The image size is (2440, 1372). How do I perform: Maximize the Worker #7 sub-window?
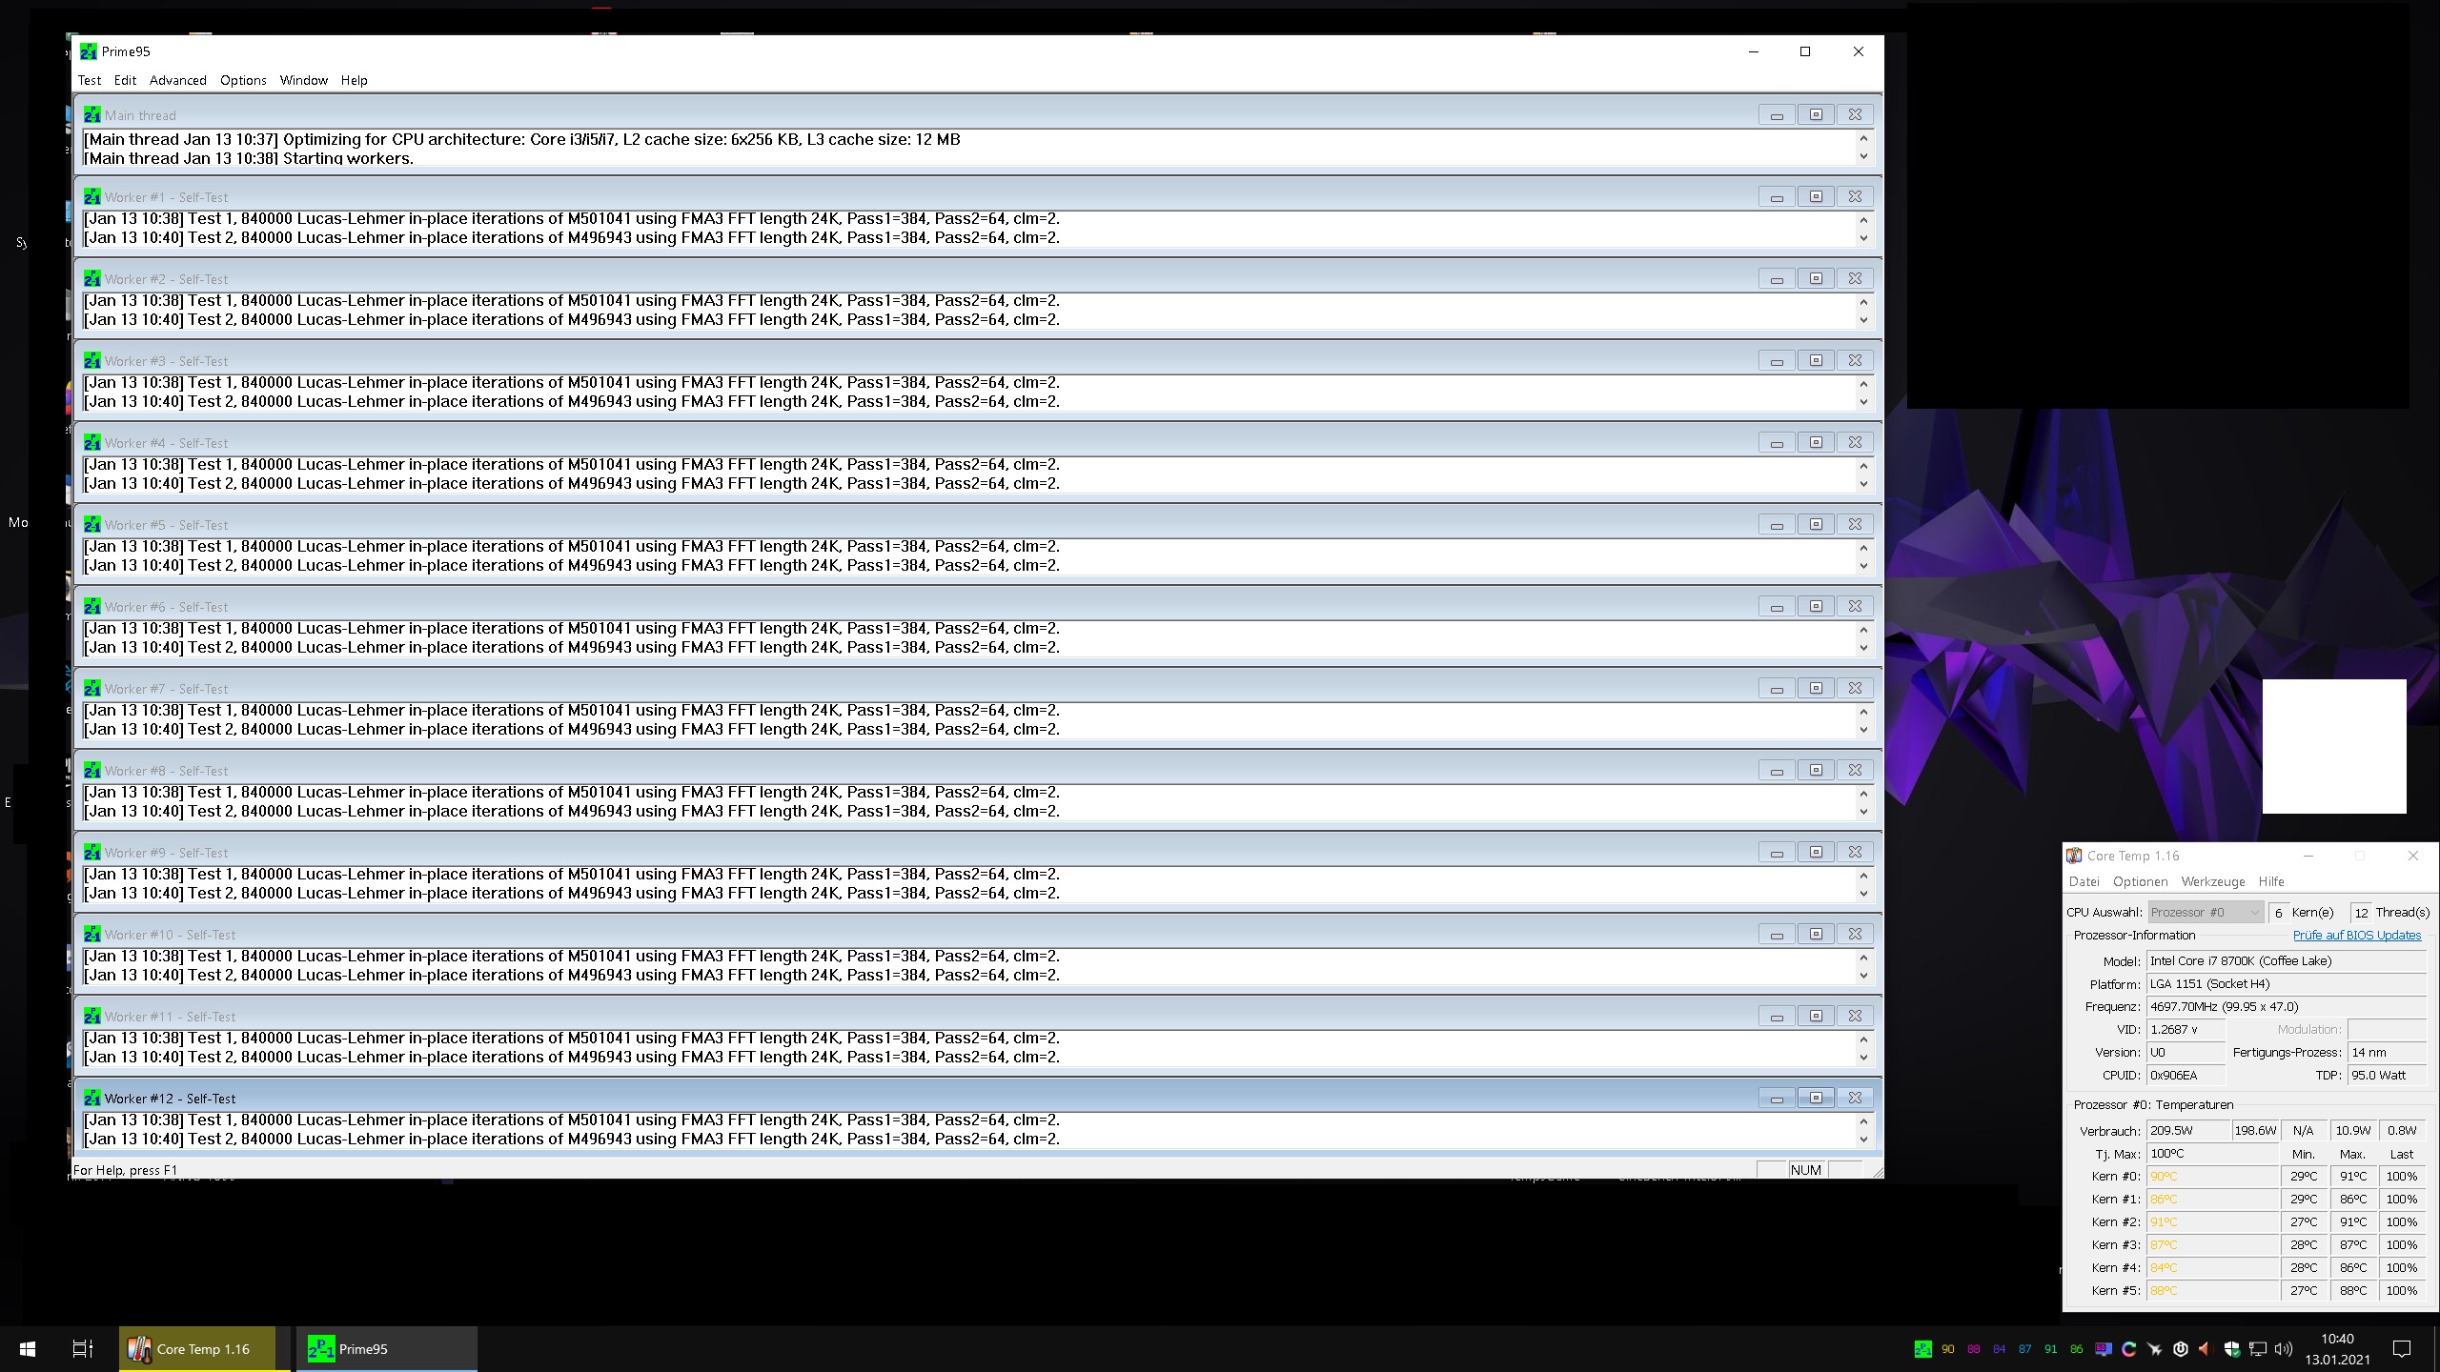[x=1815, y=688]
